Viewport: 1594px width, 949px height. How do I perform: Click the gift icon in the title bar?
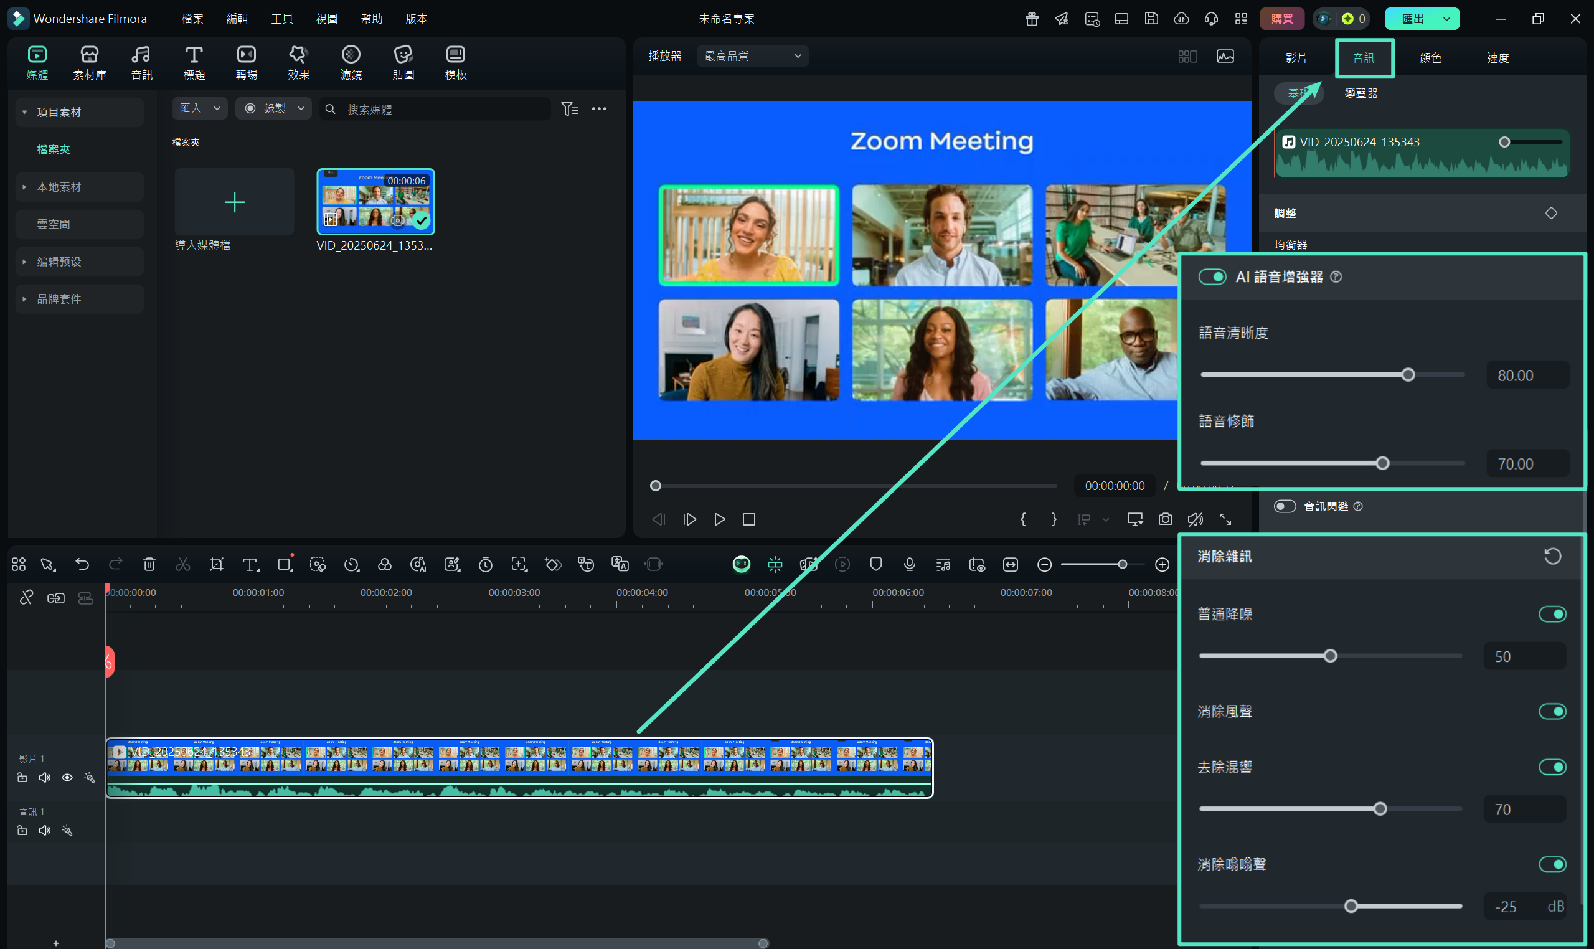(1031, 19)
